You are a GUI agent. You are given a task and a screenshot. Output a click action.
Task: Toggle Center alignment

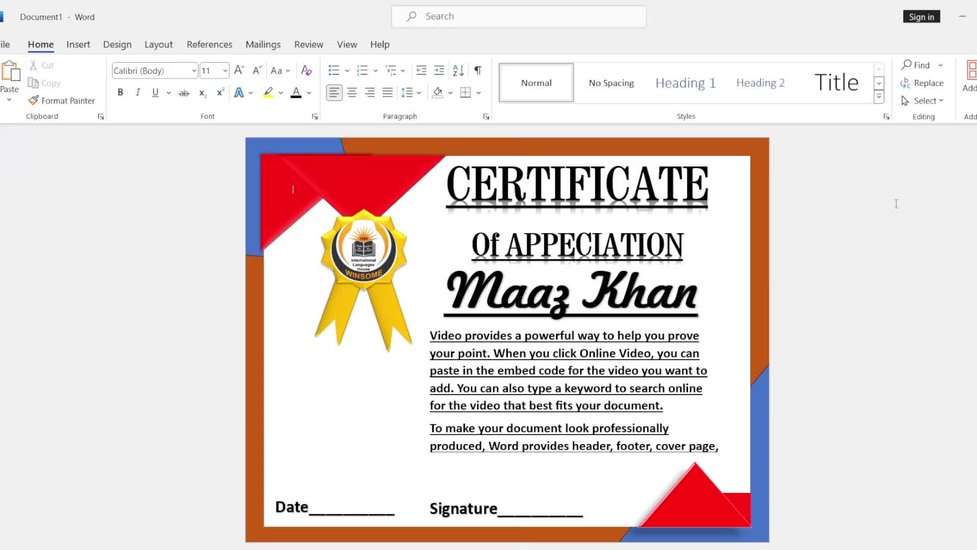click(x=352, y=93)
